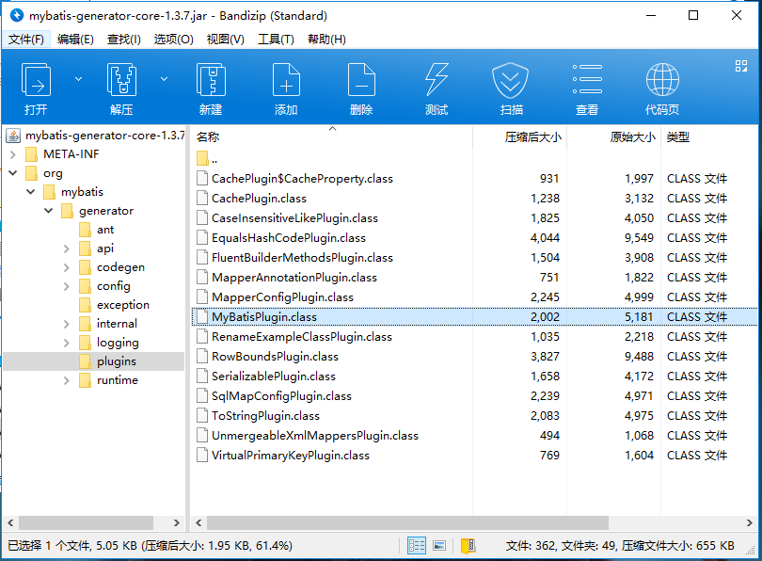762x561 pixels.
Task: Go up via the '..' parent folder
Action: tap(207, 159)
